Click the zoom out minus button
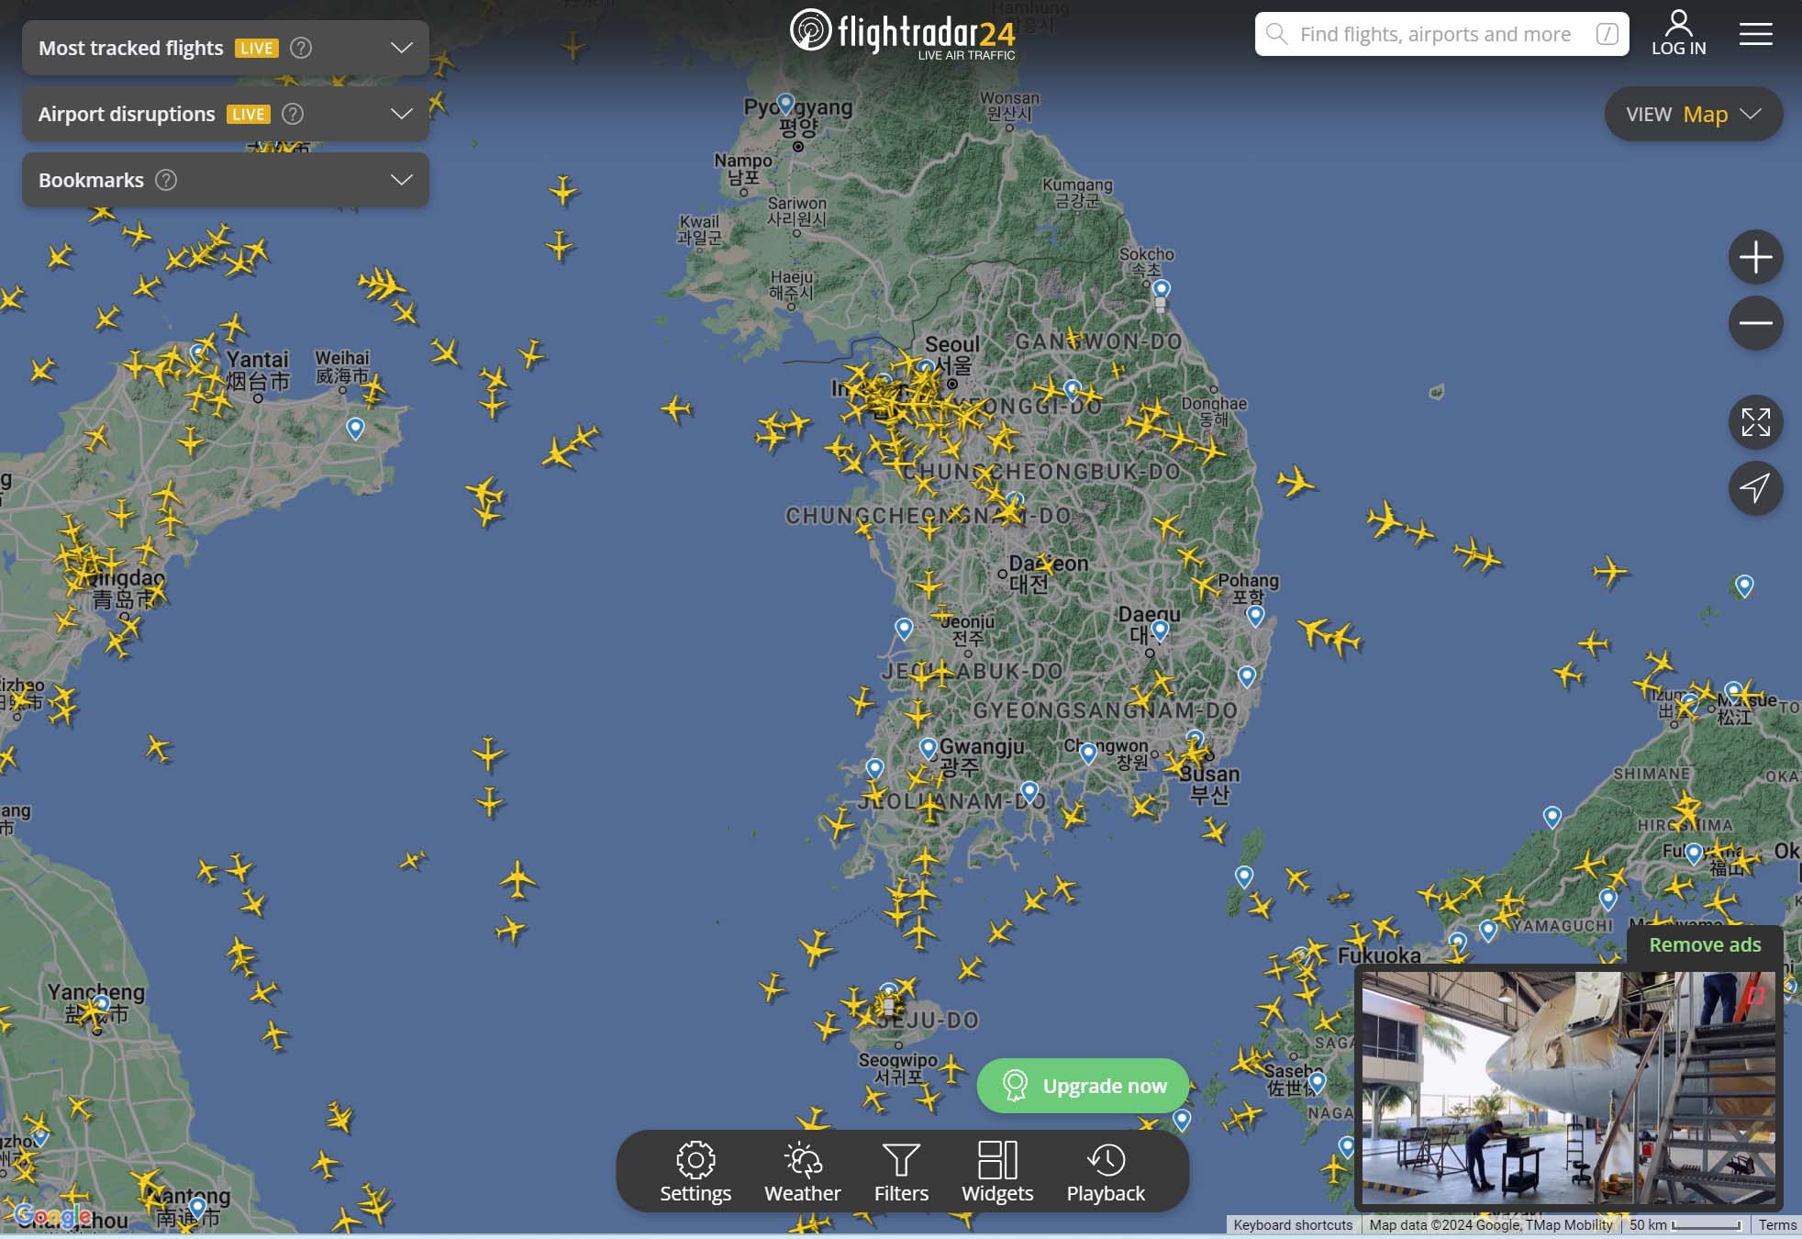1802x1239 pixels. click(x=1755, y=323)
